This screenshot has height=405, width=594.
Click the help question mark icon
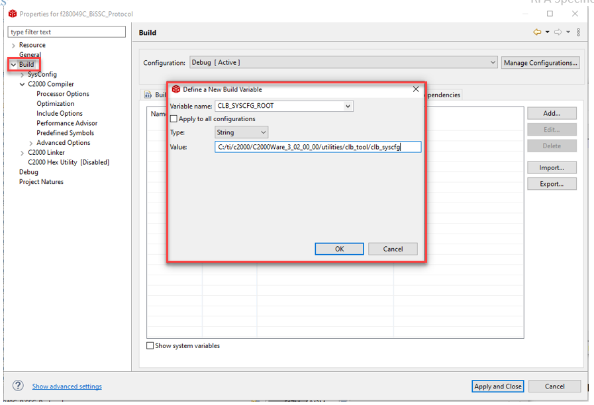click(19, 386)
